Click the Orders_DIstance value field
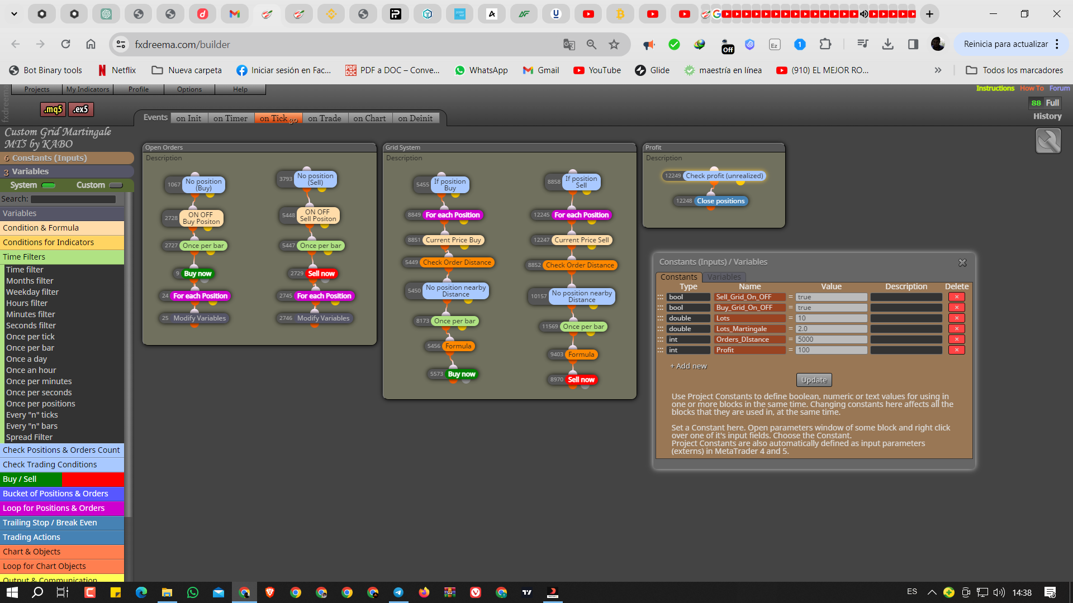 pos(831,339)
